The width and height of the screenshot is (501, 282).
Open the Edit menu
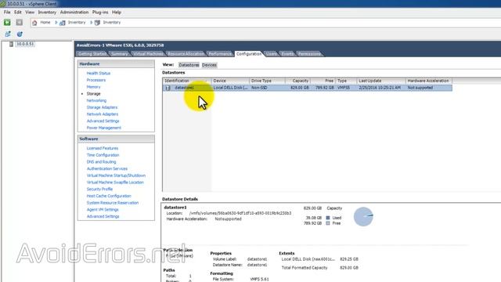pos(17,13)
